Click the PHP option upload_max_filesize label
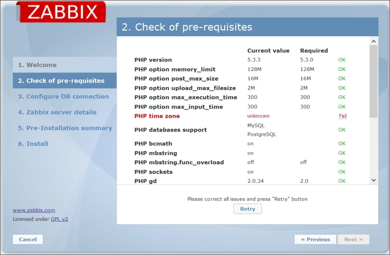Viewport: 390px width, 255px height. click(x=185, y=88)
